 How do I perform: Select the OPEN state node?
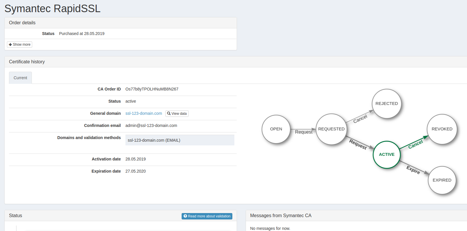[x=276, y=129]
